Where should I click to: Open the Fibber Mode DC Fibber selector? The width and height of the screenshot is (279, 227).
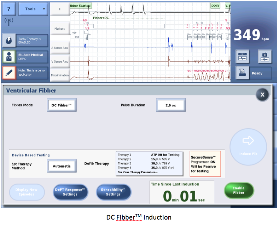pyautogui.click(x=61, y=105)
